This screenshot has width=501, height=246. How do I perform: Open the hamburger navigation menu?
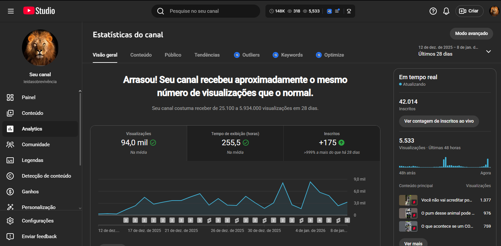tap(11, 11)
